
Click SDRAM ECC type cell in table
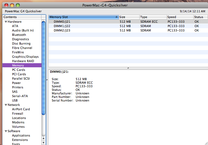(149, 22)
